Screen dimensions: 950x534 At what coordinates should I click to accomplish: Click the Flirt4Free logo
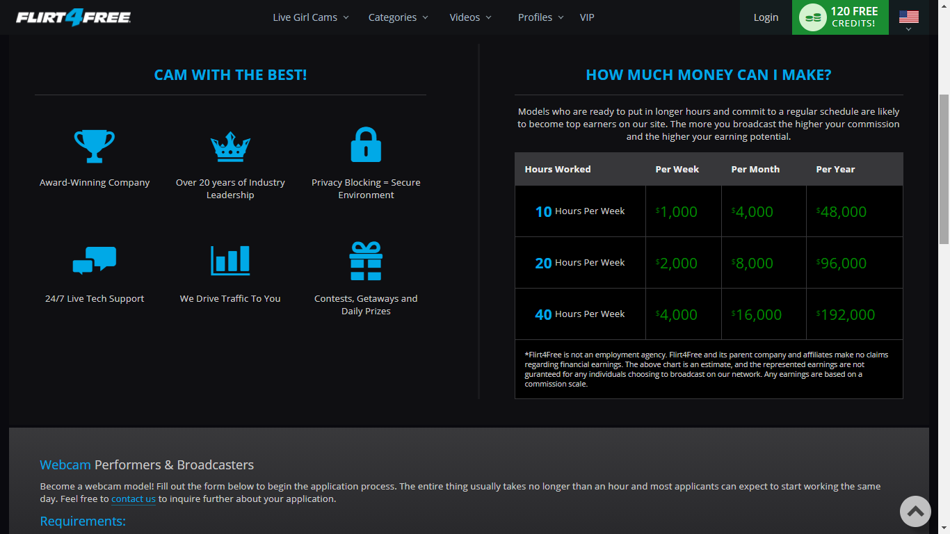tap(74, 17)
